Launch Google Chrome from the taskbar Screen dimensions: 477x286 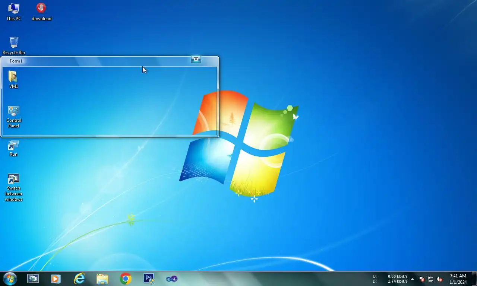coord(126,279)
